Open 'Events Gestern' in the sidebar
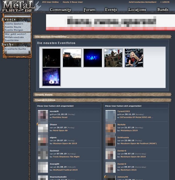The width and height of the screenshot is (175, 180). click(x=14, y=24)
